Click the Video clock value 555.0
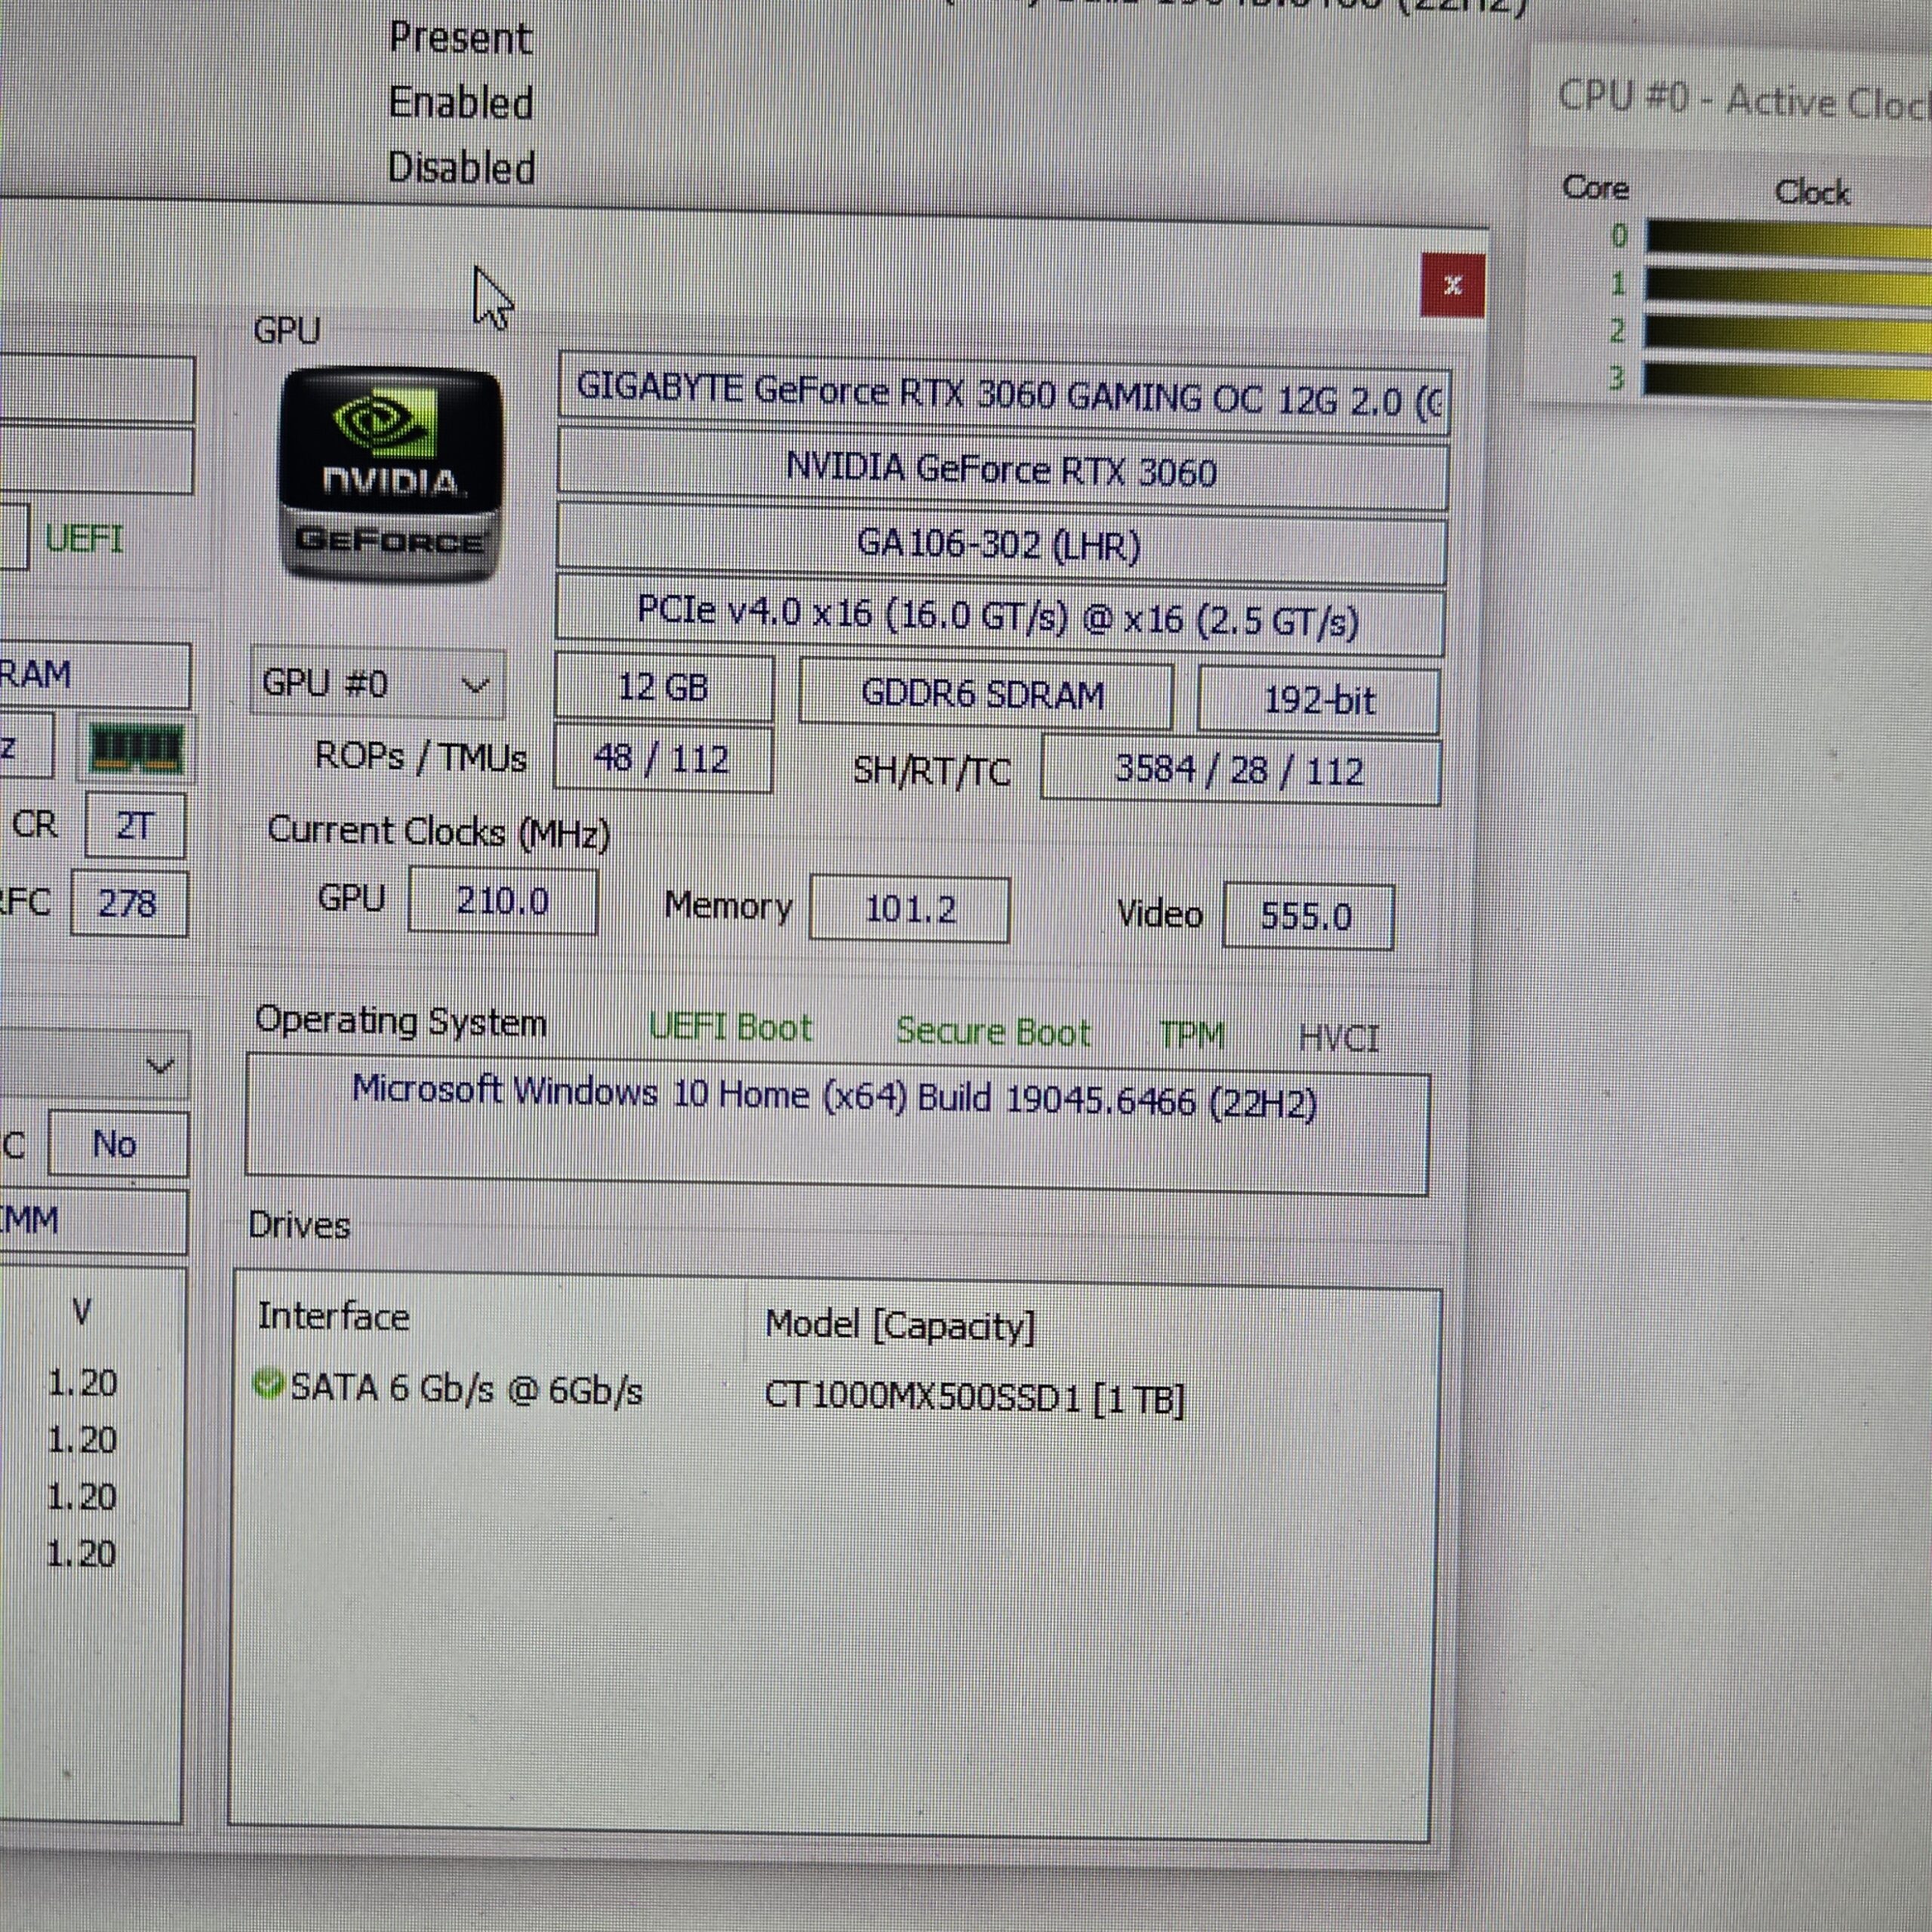Screen dimensions: 1932x1932 pyautogui.click(x=1307, y=916)
